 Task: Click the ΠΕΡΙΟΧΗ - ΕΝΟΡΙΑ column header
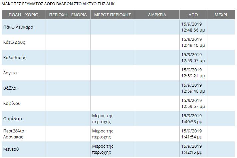pos(68,15)
